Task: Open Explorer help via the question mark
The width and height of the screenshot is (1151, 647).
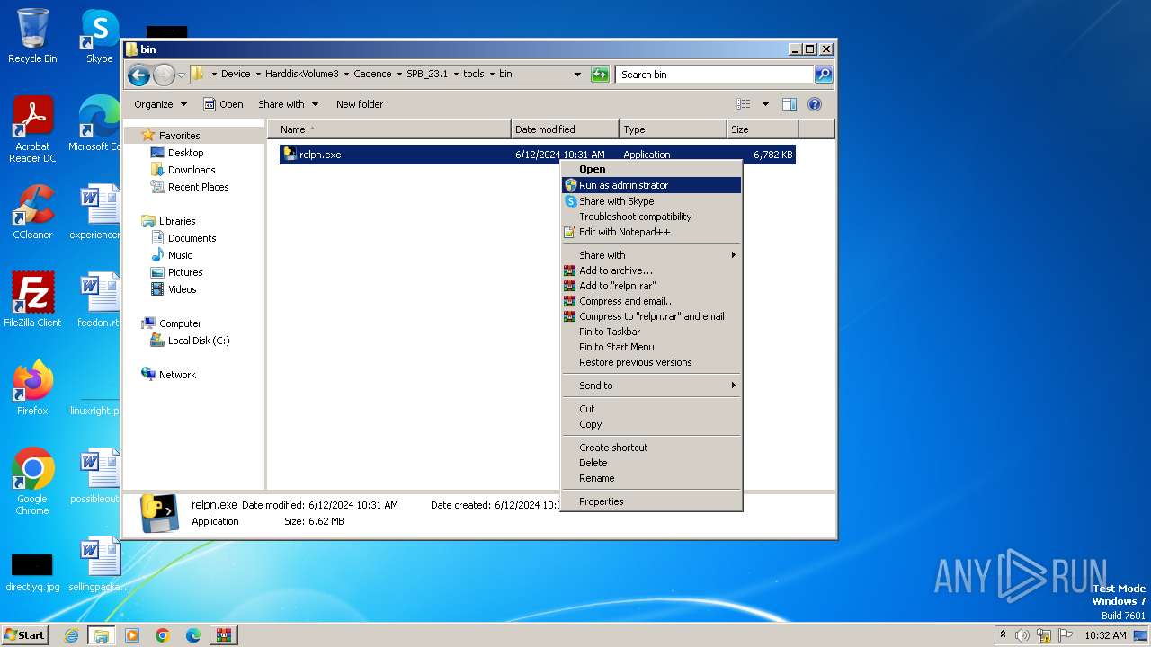Action: point(815,104)
